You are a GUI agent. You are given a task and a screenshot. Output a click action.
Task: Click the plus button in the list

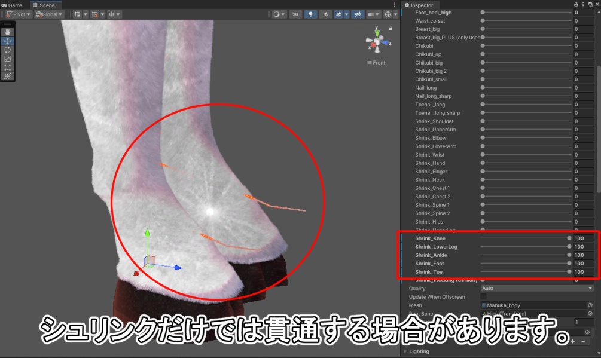tap(573, 341)
